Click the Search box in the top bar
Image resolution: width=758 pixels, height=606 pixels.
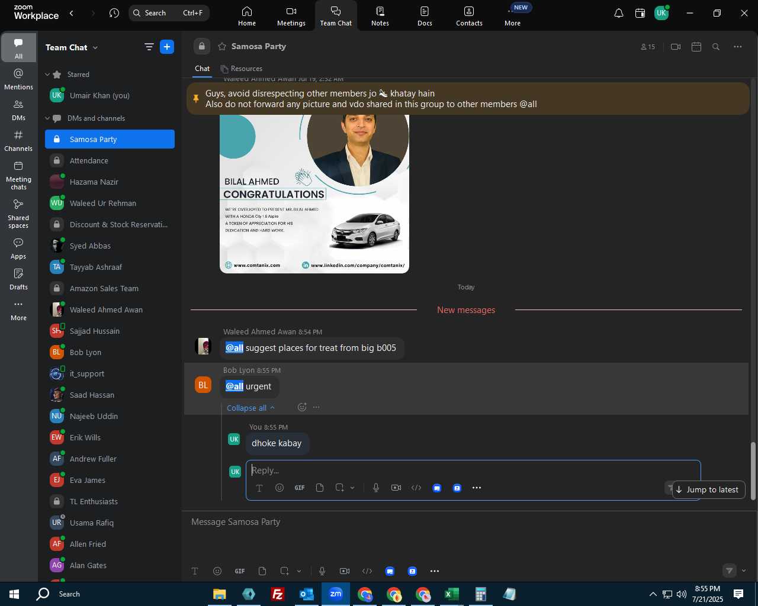169,13
